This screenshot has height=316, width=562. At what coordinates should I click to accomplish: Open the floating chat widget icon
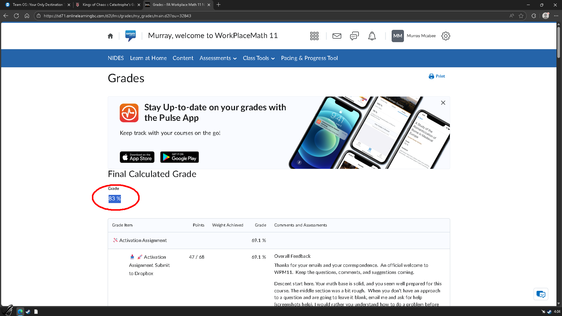click(x=541, y=294)
